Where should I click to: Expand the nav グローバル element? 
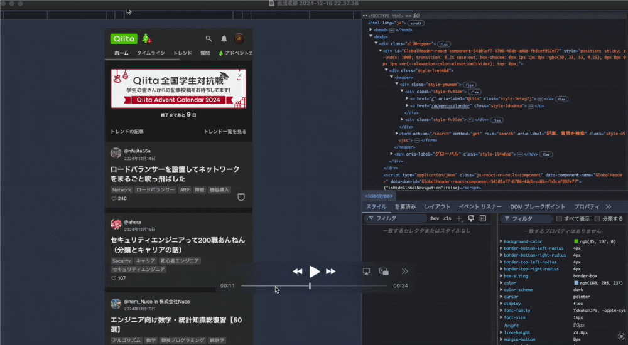392,154
